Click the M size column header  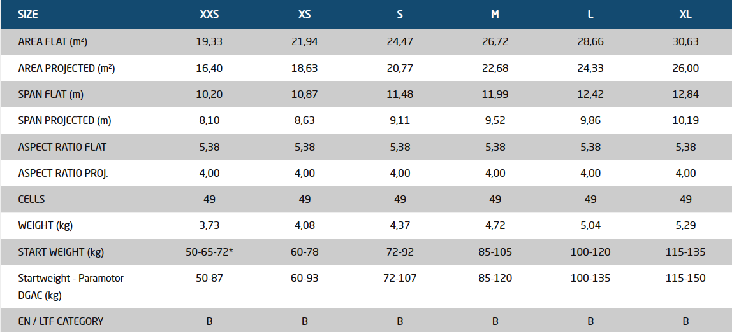[495, 15]
